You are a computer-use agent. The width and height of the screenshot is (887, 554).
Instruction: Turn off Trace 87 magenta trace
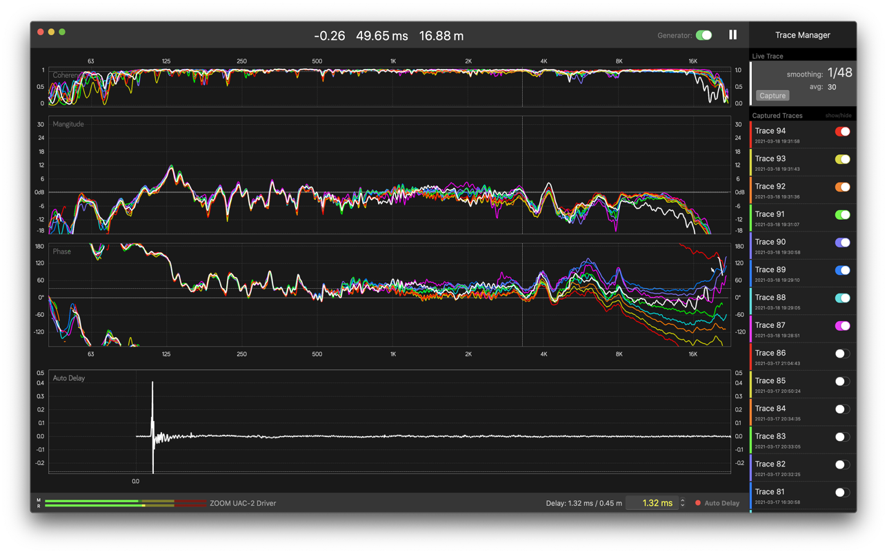[x=842, y=326]
